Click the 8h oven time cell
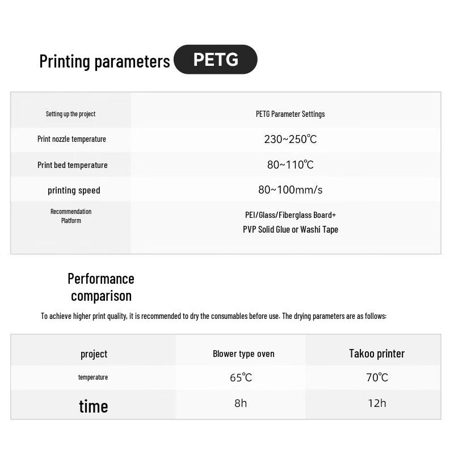The width and height of the screenshot is (454, 454). (x=241, y=403)
